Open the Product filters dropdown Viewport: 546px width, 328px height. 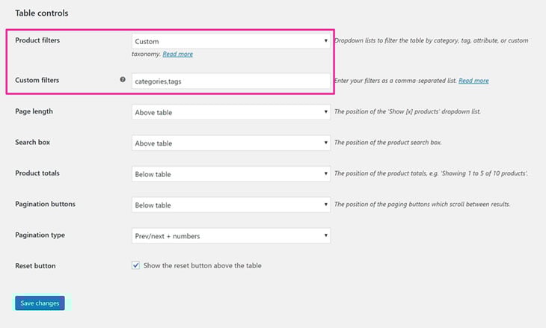coord(231,41)
